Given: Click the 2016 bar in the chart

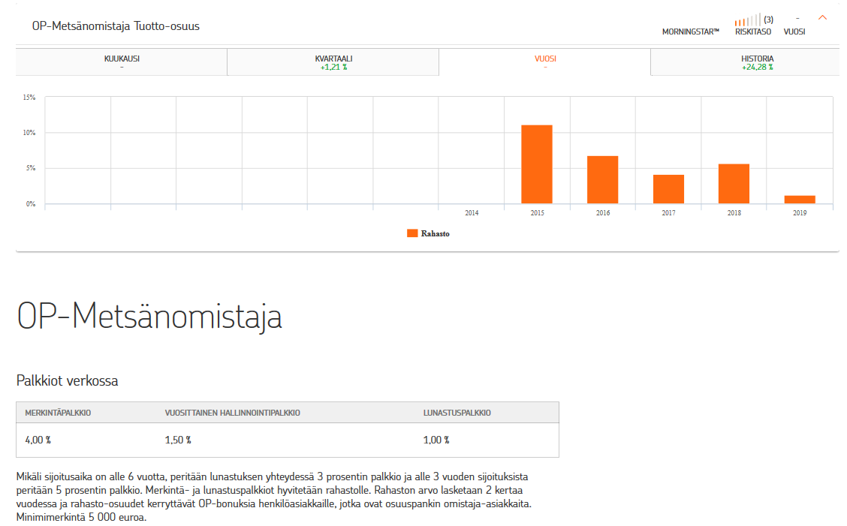Looking at the screenshot, I should tap(602, 179).
